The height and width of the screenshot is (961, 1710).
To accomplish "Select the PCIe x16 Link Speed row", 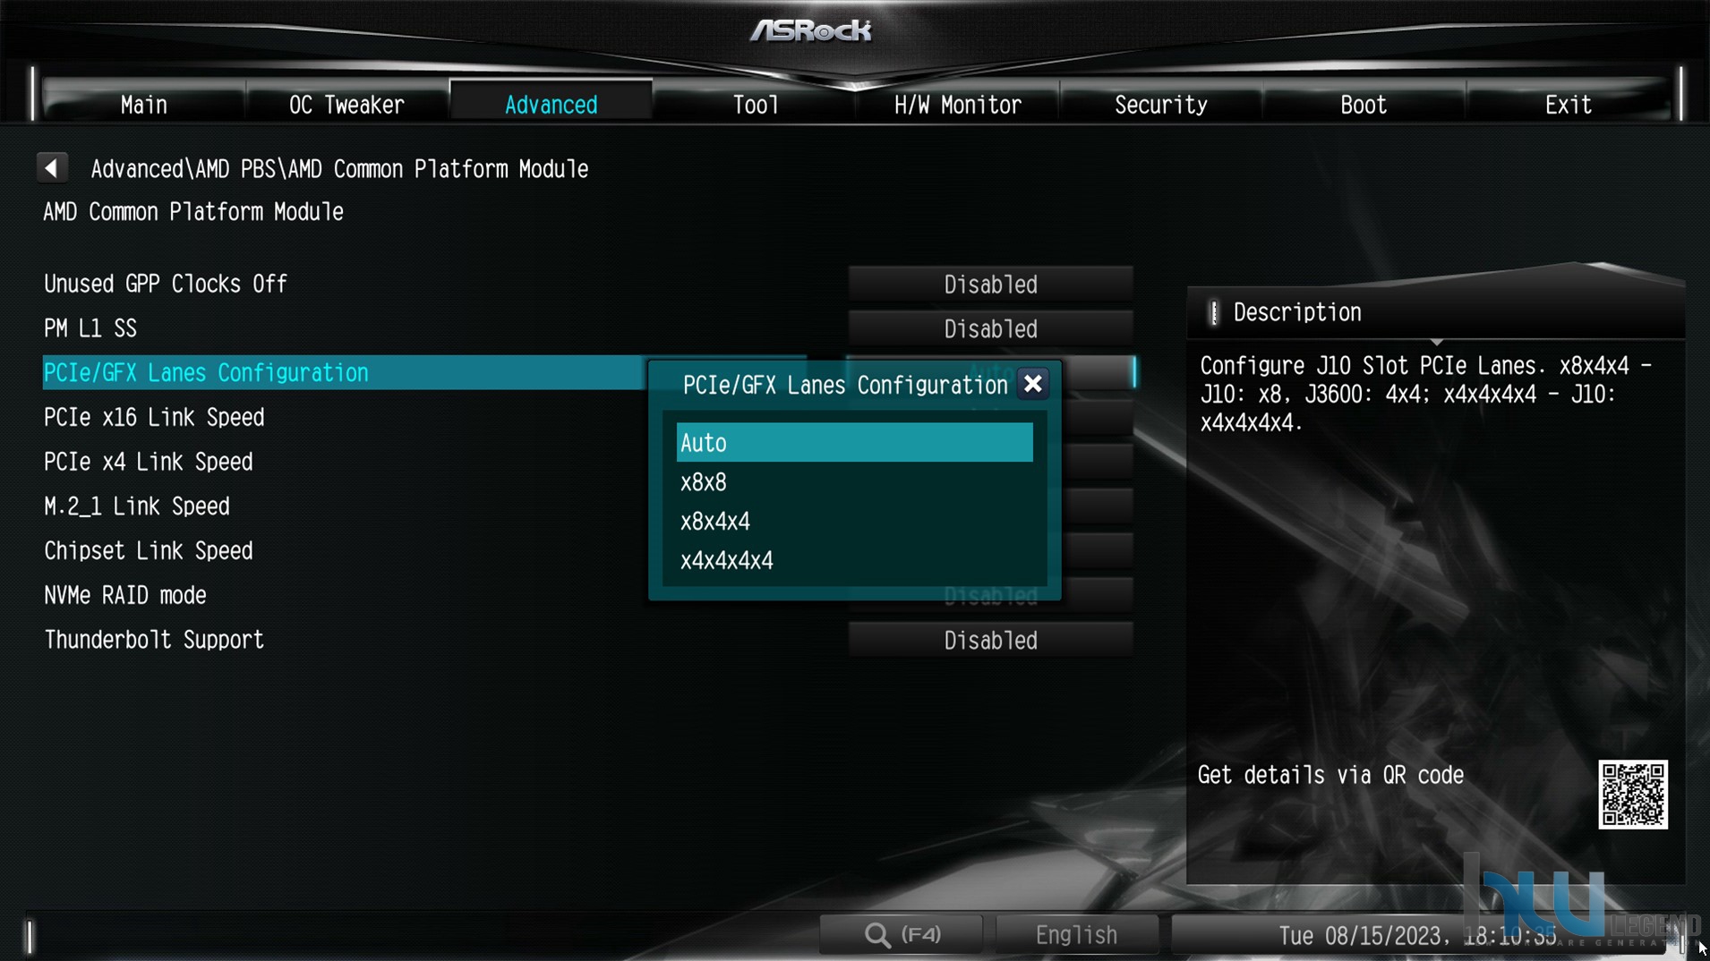I will (x=154, y=418).
